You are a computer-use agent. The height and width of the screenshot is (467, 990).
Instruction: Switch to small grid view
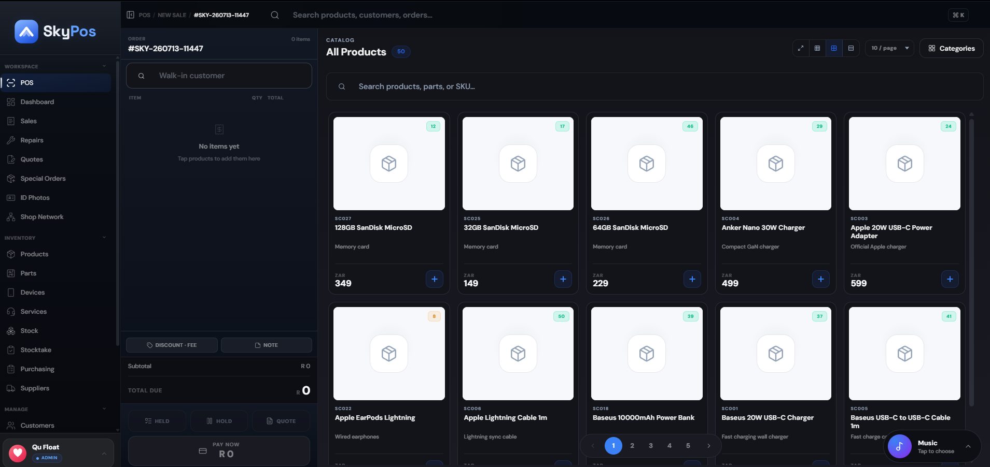[817, 48]
